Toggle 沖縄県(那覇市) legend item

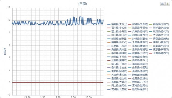click(138, 39)
